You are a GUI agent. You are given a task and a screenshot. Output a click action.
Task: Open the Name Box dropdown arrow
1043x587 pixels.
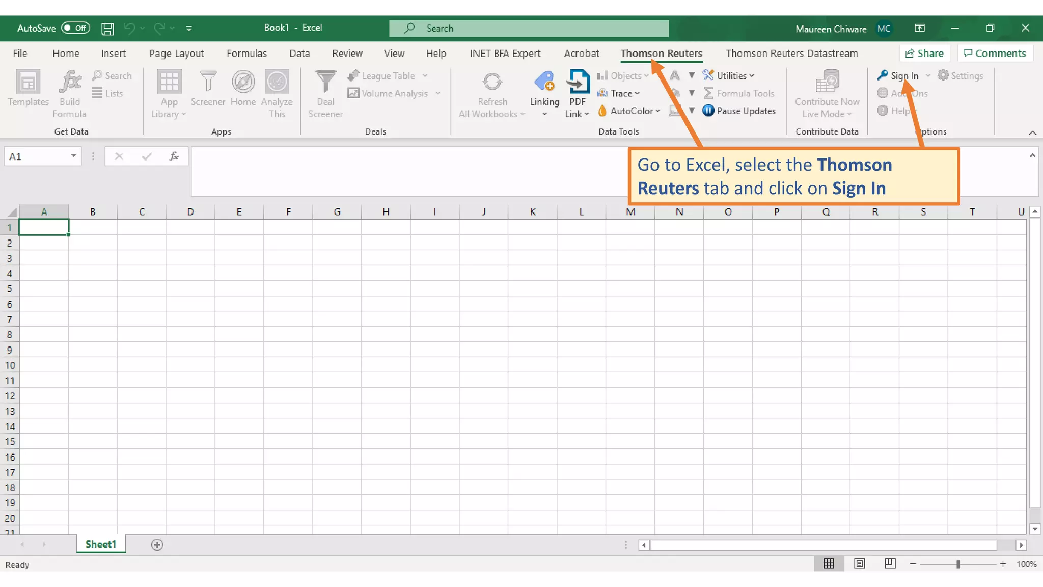74,156
